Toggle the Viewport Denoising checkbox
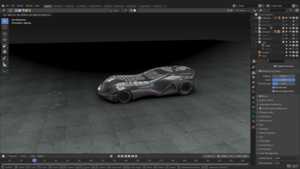The width and height of the screenshot is (300, 169). click(x=275, y=66)
